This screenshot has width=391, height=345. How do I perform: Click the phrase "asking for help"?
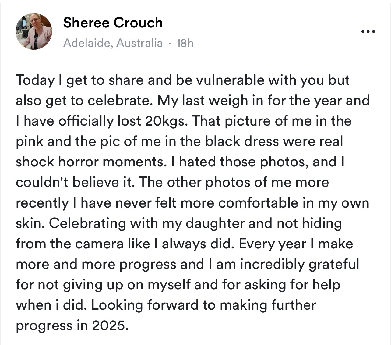click(x=292, y=284)
